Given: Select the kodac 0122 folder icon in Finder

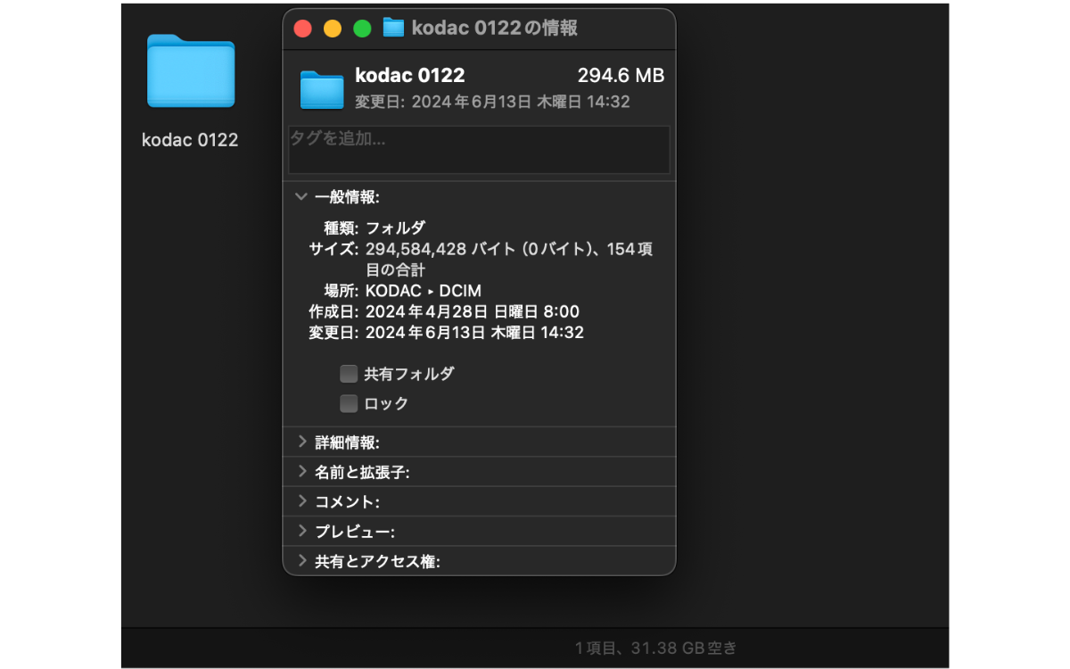Looking at the screenshot, I should (191, 73).
